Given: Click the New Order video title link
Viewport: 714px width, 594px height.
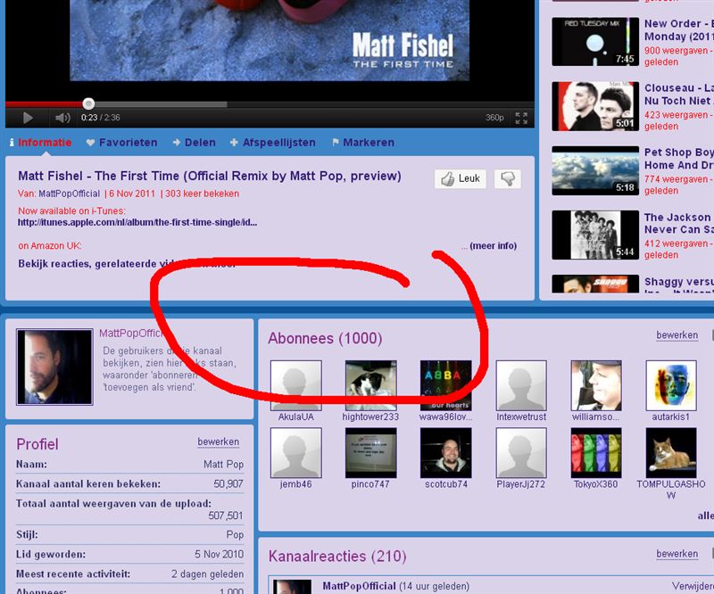Looking at the screenshot, I should click(x=679, y=30).
